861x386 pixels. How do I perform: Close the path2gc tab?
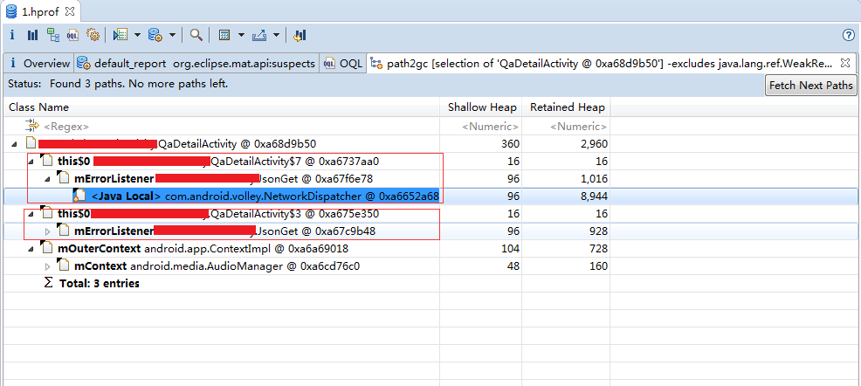(844, 64)
